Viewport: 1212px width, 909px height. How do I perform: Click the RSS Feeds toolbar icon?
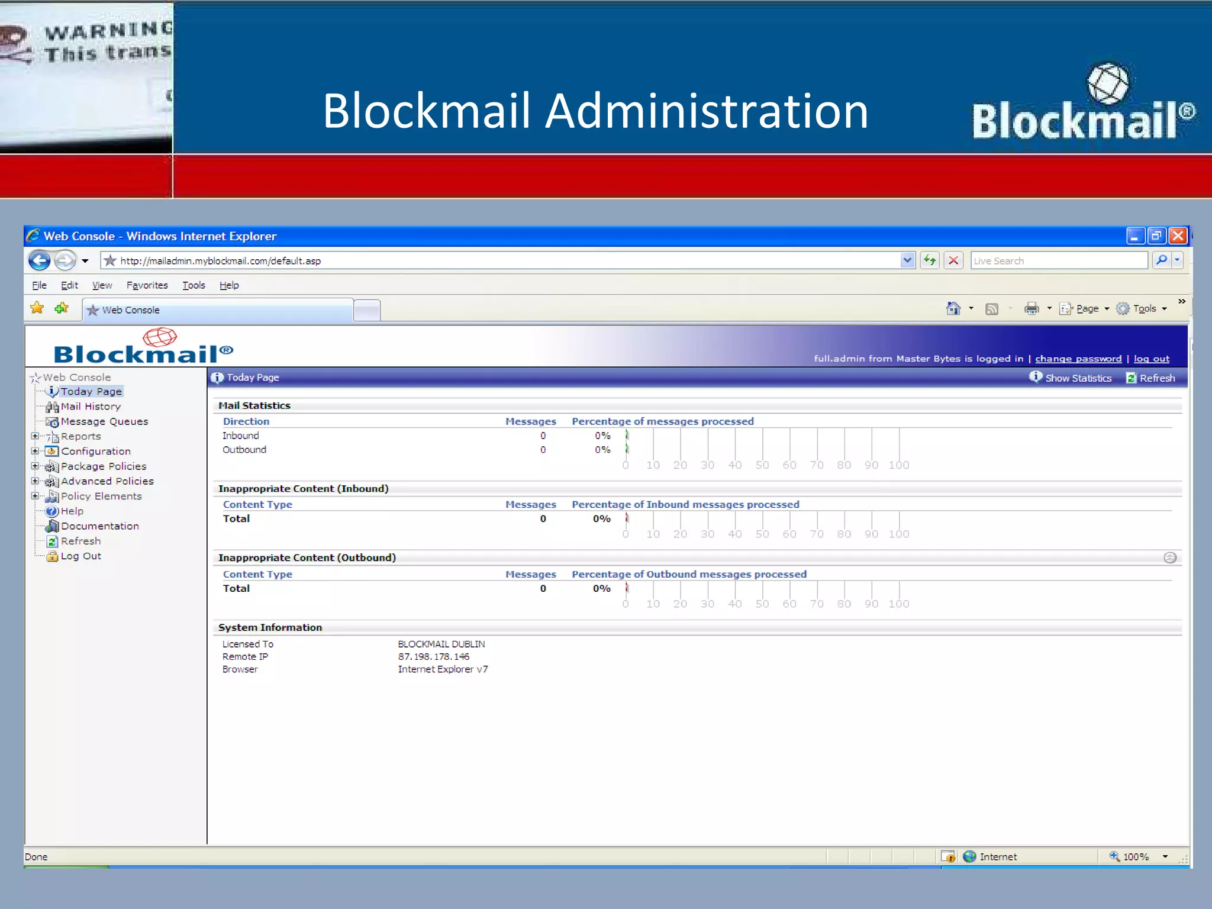click(992, 309)
